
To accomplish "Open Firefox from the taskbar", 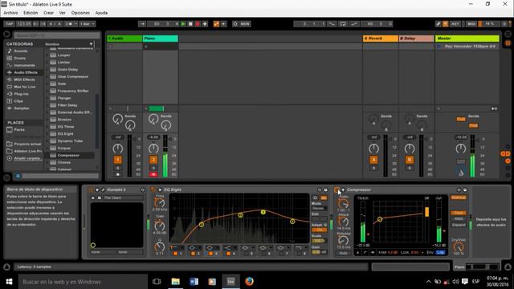I will pyautogui.click(x=249, y=282).
